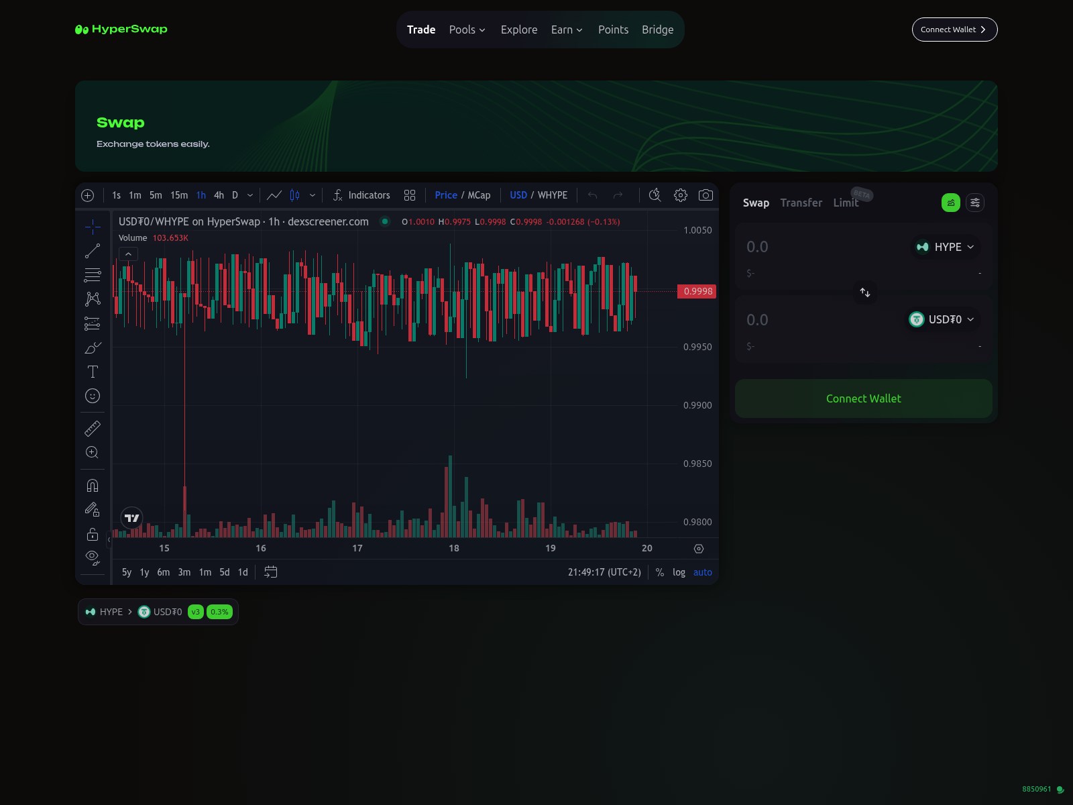Toggle the green chart visibility button

pos(950,203)
